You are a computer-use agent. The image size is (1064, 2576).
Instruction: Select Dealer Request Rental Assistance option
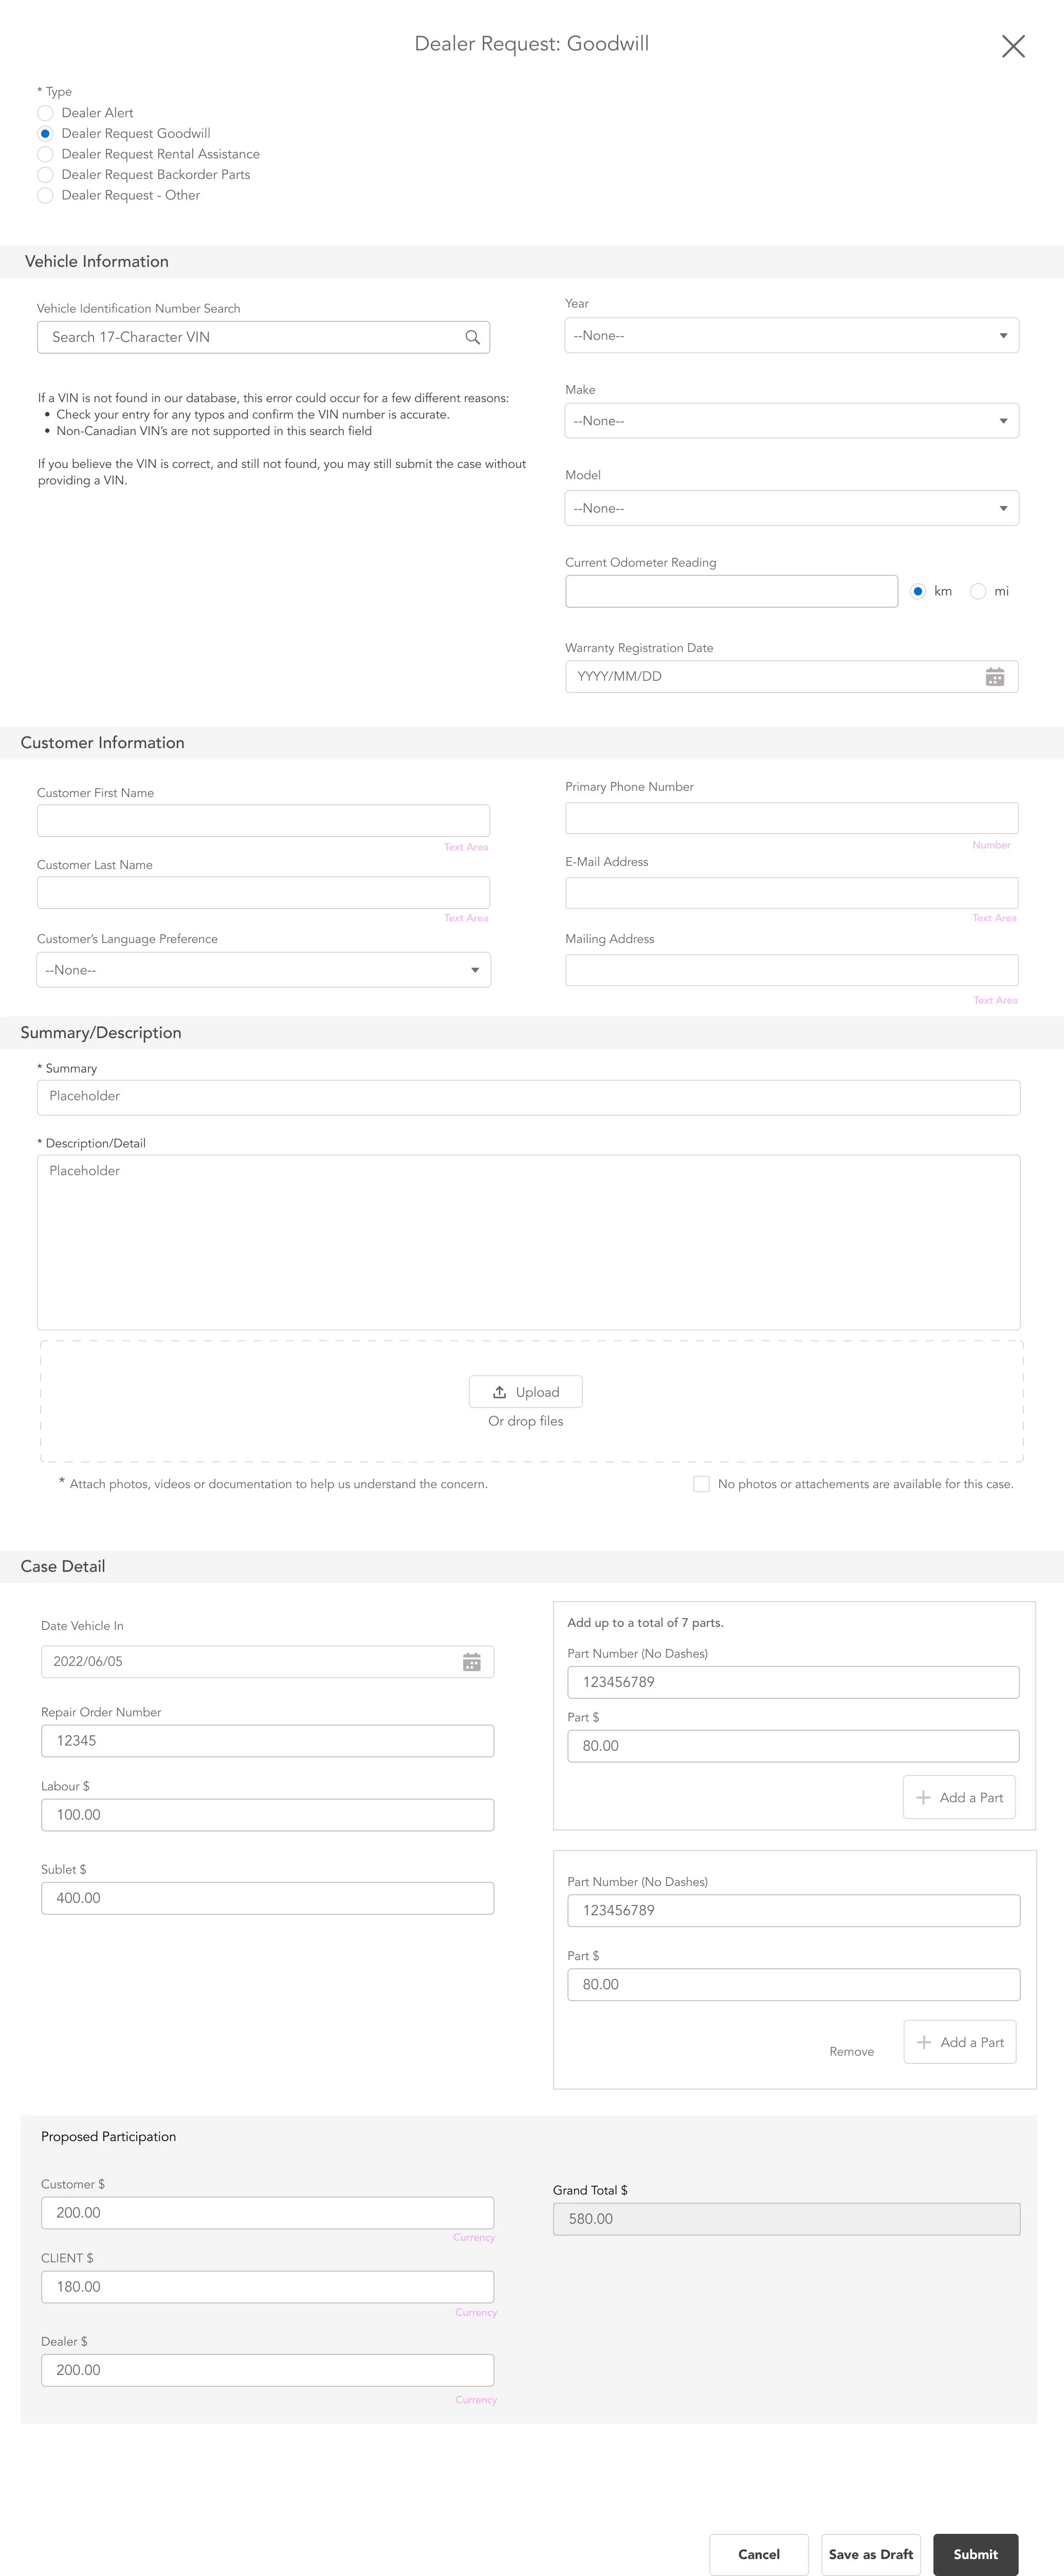(x=45, y=154)
